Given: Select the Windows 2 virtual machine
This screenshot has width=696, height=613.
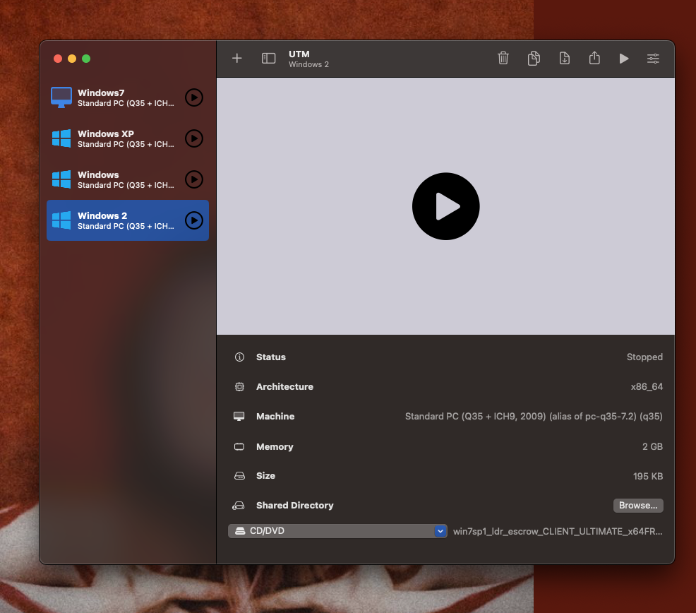Looking at the screenshot, I should 128,220.
